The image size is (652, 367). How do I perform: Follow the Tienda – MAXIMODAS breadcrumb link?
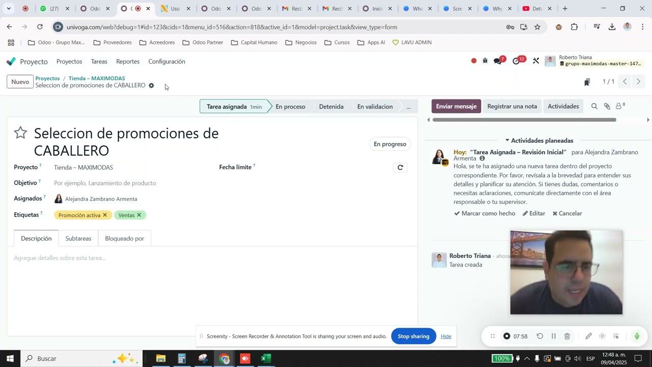click(x=97, y=78)
